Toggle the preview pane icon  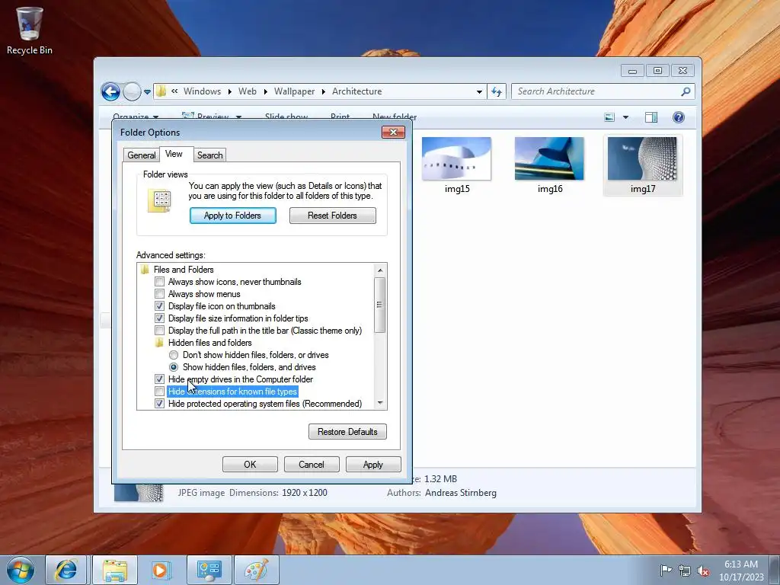[651, 117]
